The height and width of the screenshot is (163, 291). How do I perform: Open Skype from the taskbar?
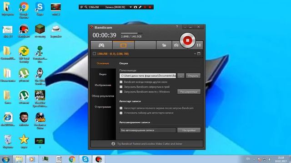pos(85,159)
